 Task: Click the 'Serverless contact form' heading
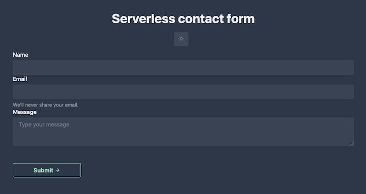click(x=183, y=19)
